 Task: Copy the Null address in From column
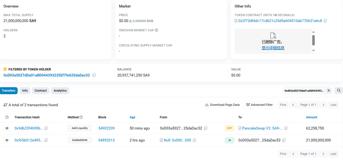(x=195, y=140)
